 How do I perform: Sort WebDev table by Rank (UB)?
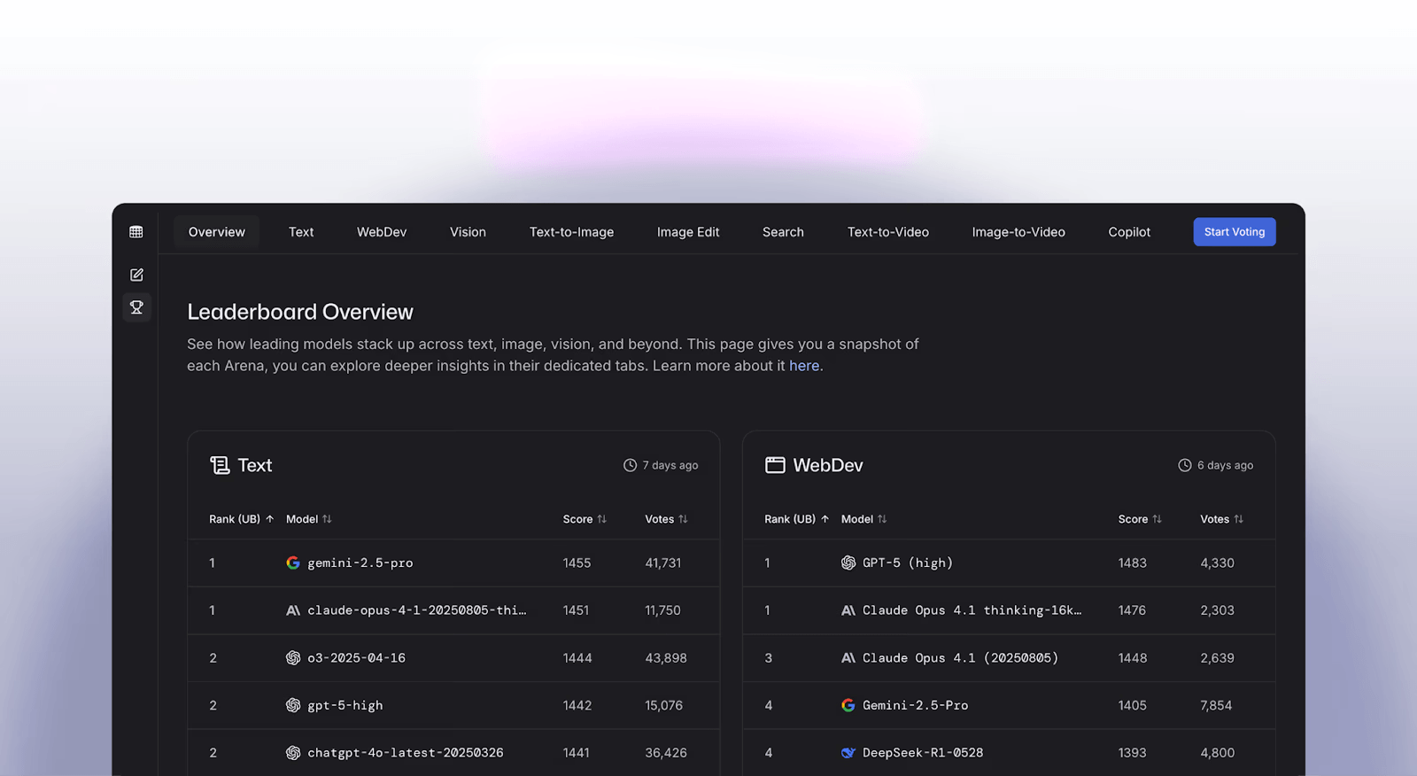tap(797, 519)
